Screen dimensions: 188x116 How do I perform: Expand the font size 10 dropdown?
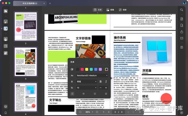click(x=86, y=88)
